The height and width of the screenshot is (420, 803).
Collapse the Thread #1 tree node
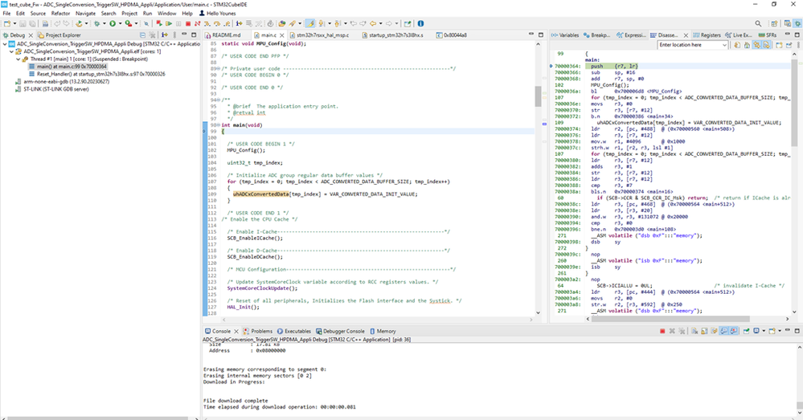tap(19, 59)
